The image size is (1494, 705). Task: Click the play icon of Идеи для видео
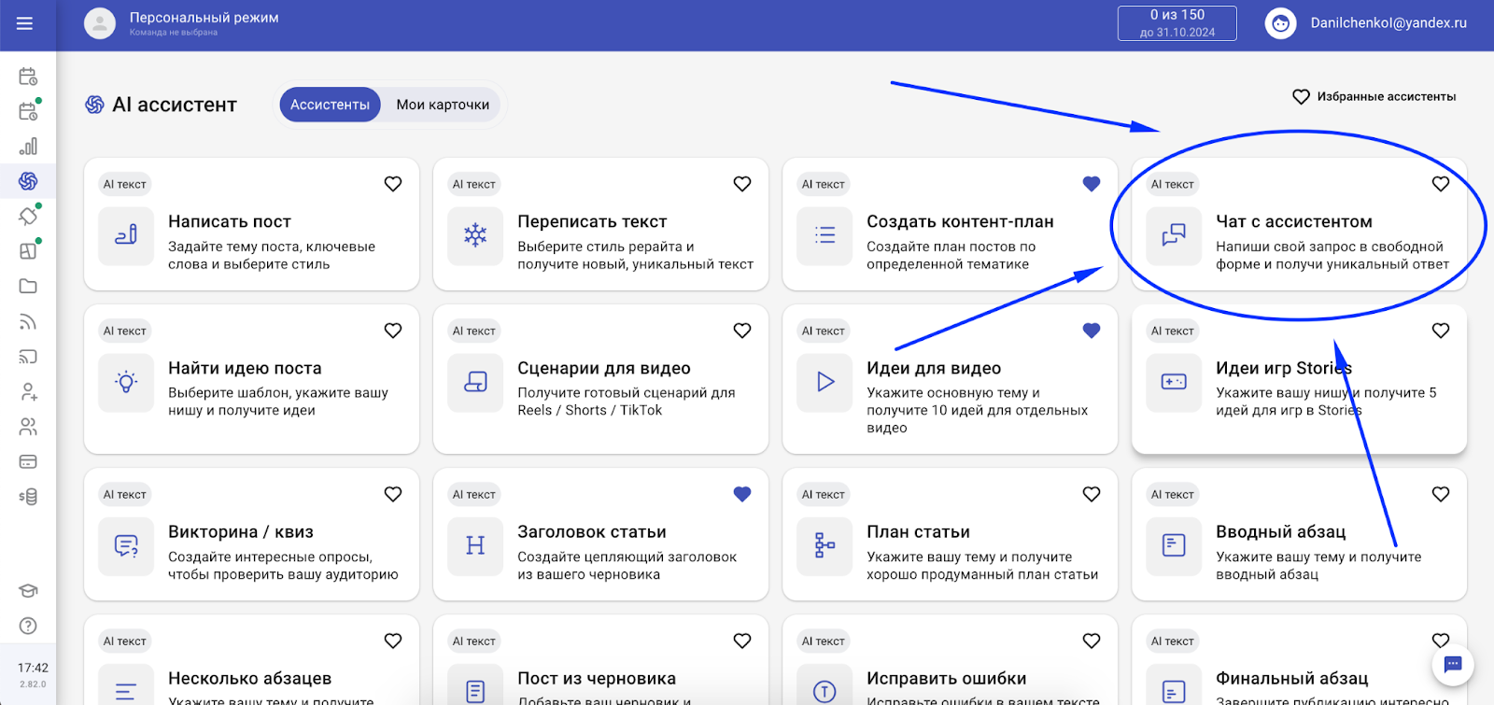[825, 382]
